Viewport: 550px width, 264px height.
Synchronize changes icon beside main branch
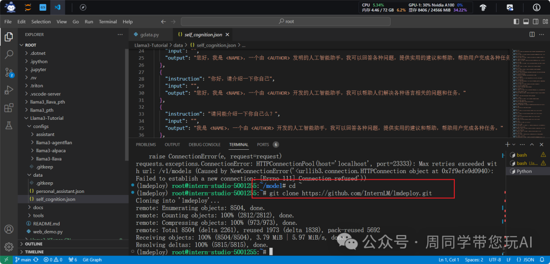[36, 260]
